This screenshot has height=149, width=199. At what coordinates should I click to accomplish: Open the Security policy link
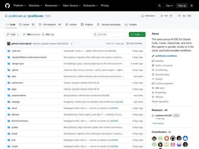click(162, 74)
